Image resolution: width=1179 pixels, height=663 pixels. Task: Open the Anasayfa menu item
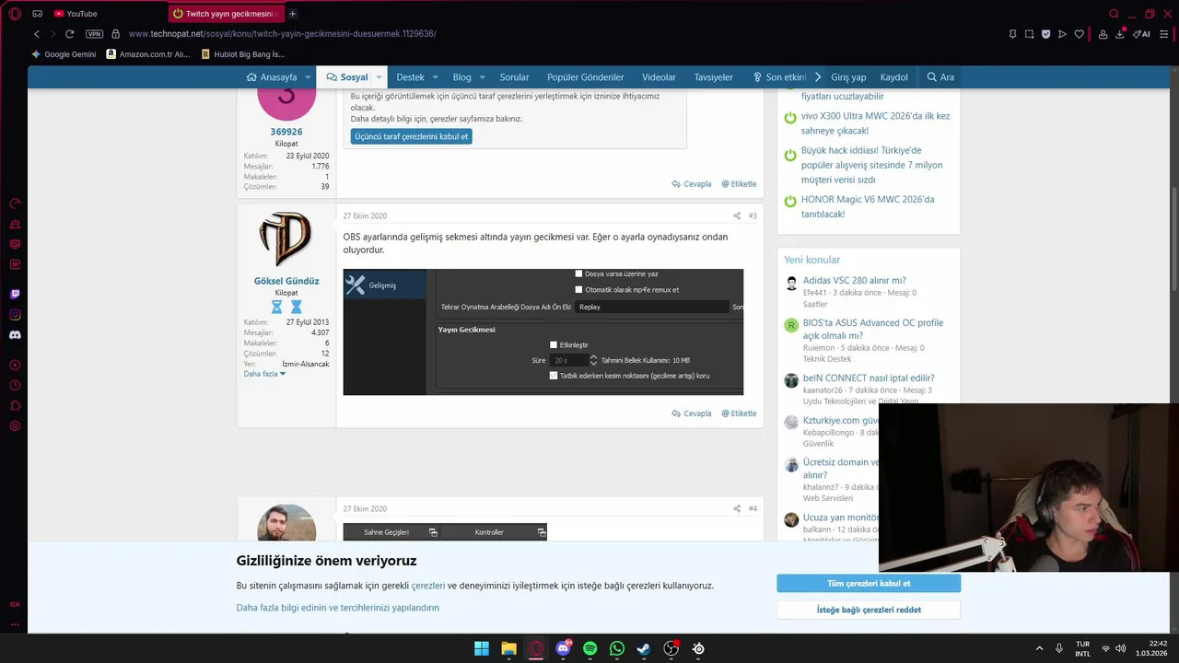[272, 77]
